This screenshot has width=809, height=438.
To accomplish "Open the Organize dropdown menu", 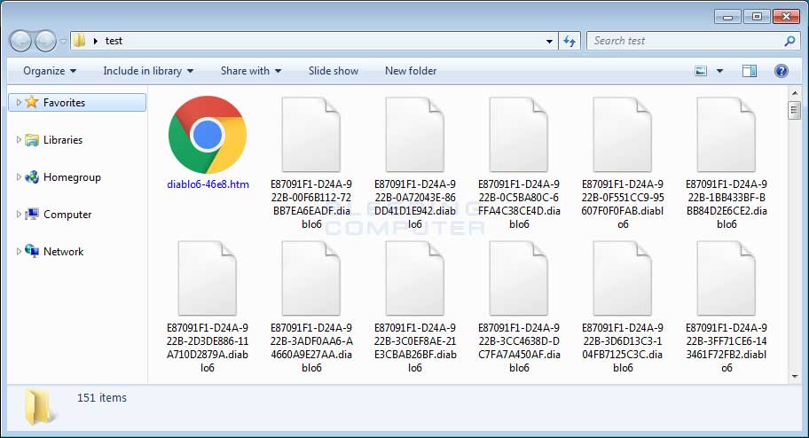I will click(50, 71).
